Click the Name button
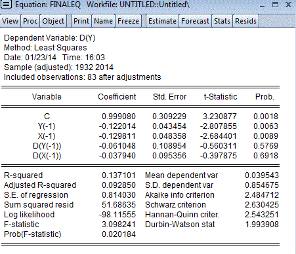This screenshot has width=296, height=254. click(x=103, y=21)
